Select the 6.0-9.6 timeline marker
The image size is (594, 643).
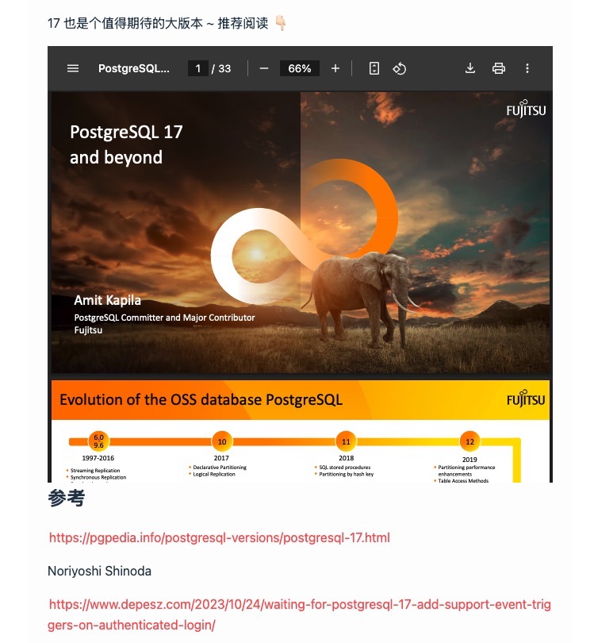click(x=98, y=441)
